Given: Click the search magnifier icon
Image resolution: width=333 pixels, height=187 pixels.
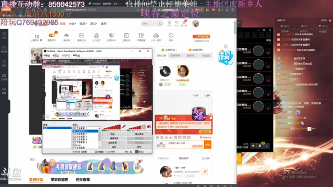Looking at the screenshot, I should [x=160, y=24].
